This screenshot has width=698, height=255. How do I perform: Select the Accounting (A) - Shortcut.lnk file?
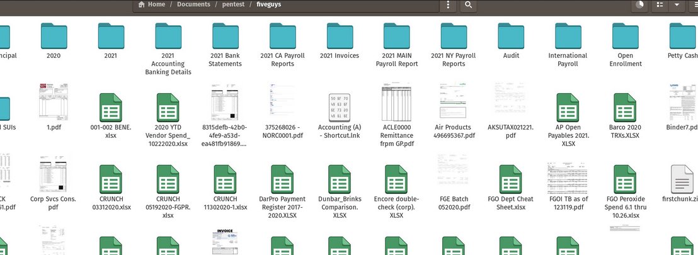click(x=340, y=107)
